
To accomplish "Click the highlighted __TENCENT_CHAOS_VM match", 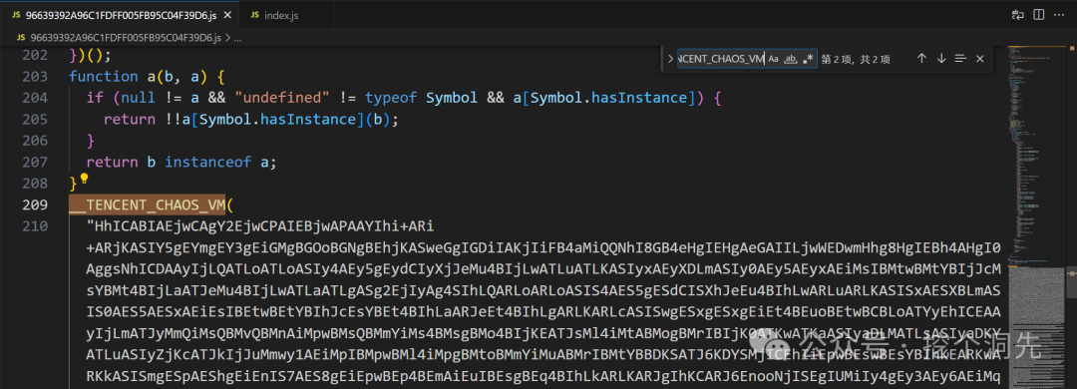I will (147, 204).
